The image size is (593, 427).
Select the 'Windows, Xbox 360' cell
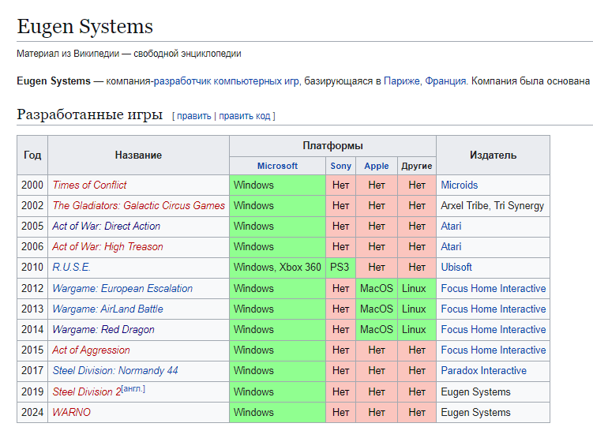(x=277, y=267)
